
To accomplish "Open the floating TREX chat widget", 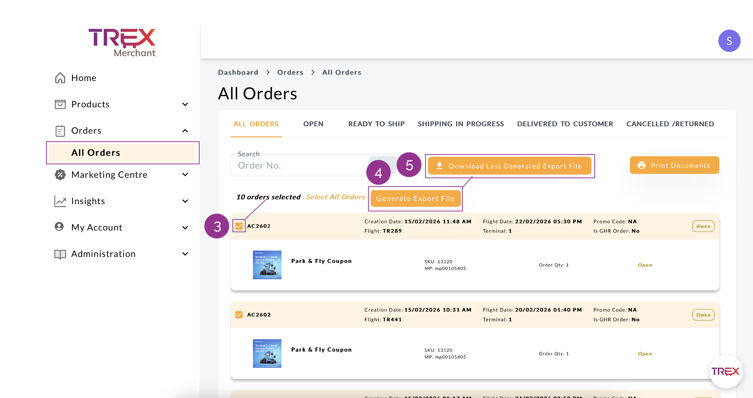I will [726, 372].
